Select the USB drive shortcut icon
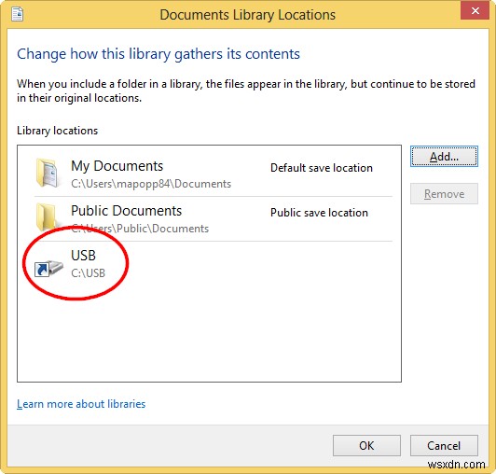The height and width of the screenshot is (474, 496). (x=48, y=269)
